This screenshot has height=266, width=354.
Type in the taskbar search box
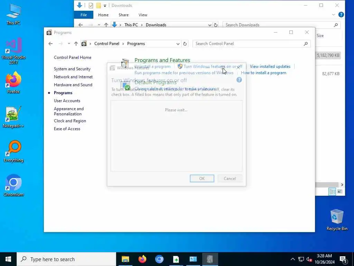pyautogui.click(x=67, y=259)
